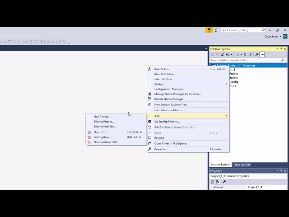Click Quick Launch magnifier icon
The height and width of the screenshot is (217, 289).
[x=263, y=30]
